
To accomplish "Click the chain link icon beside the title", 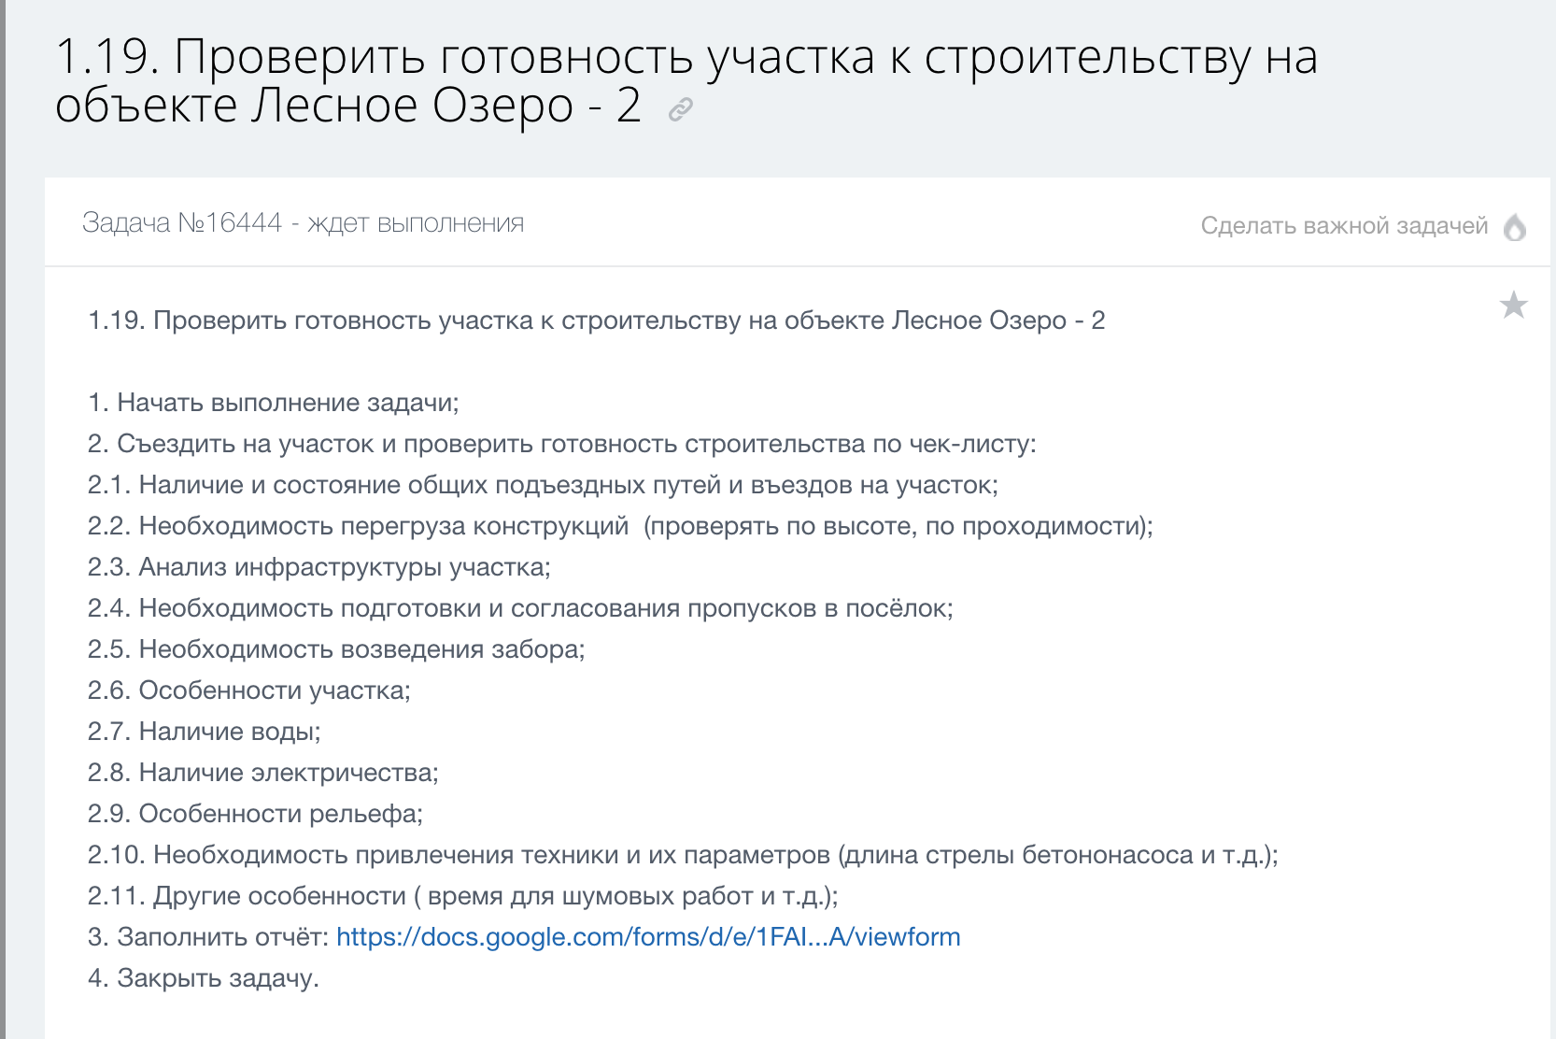I will coord(681,110).
